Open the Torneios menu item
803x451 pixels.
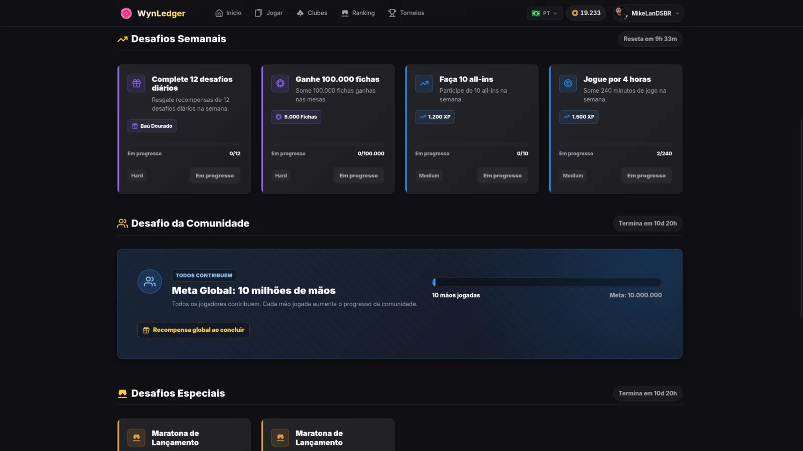(406, 13)
